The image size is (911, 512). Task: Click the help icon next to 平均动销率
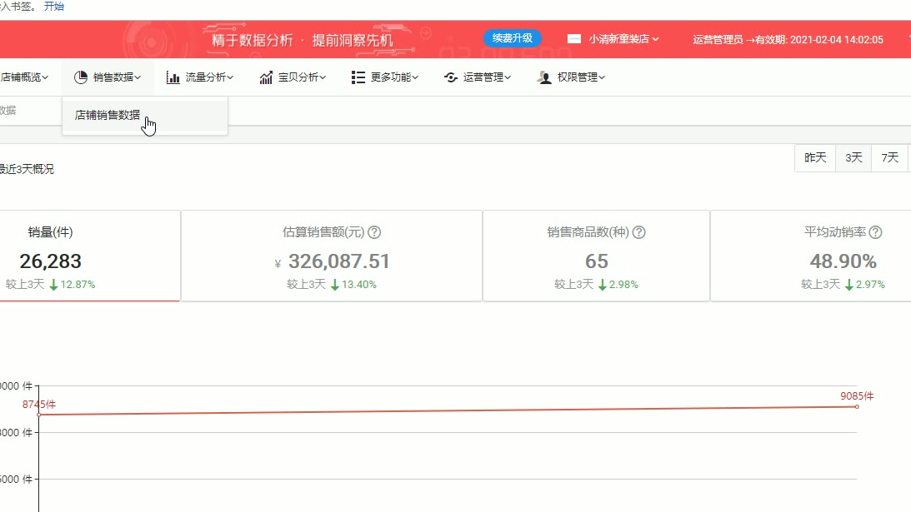click(x=876, y=232)
